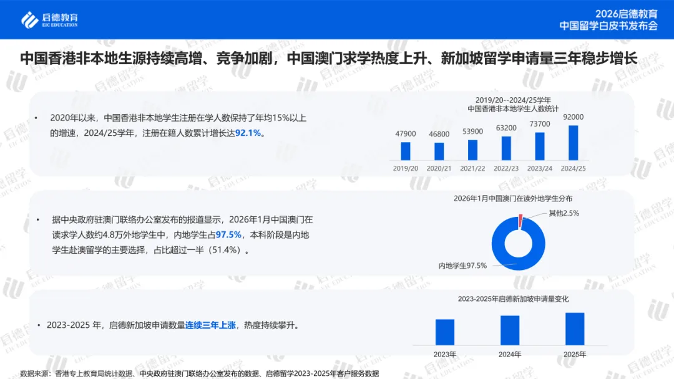The height and width of the screenshot is (379, 674).
Task: Click the 47900 data label
Action: (x=406, y=134)
